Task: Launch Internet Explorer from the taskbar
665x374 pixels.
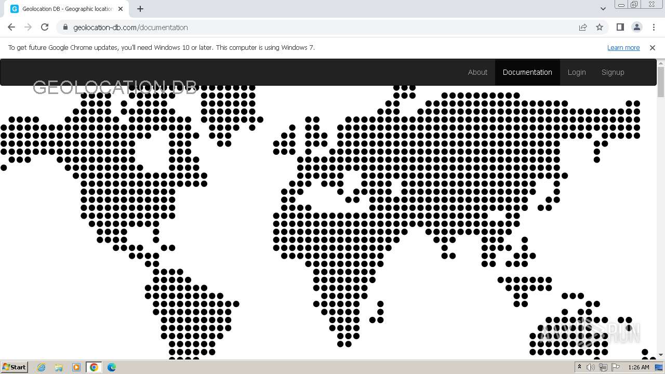Action: [x=42, y=367]
